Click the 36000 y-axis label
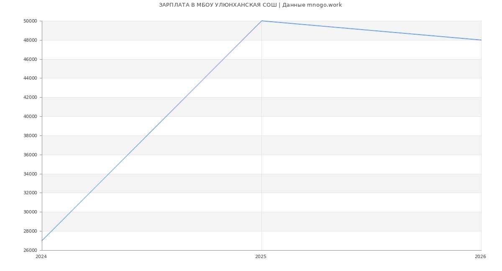Image resolution: width=502 pixels, height=271 pixels. click(31, 155)
